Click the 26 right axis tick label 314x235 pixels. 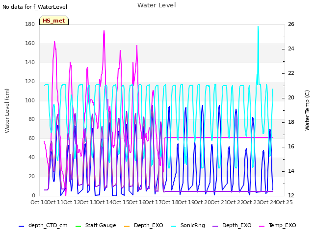pyautogui.click(x=291, y=24)
